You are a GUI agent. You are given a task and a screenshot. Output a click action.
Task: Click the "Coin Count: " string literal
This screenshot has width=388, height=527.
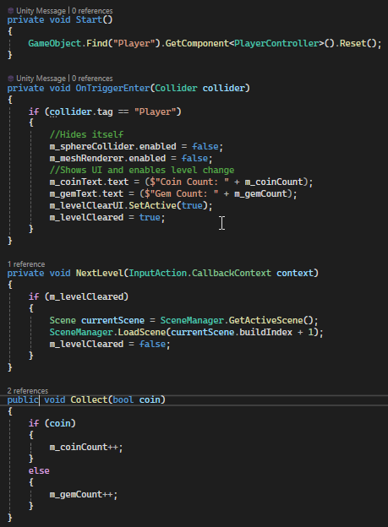click(192, 182)
